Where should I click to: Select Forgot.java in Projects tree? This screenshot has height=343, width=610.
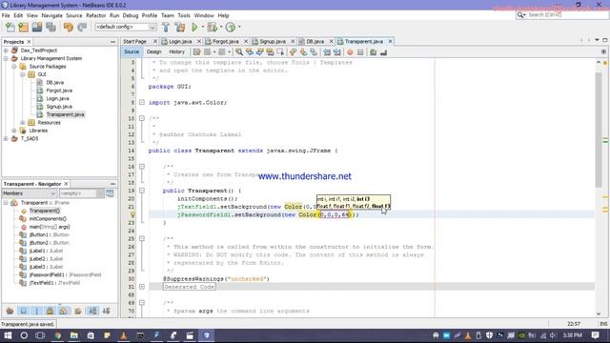(x=59, y=91)
